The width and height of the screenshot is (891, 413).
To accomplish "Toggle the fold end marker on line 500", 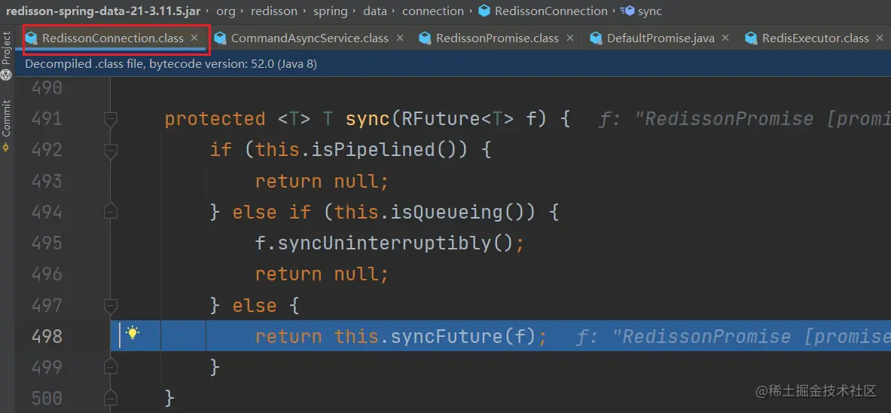I will point(111,398).
